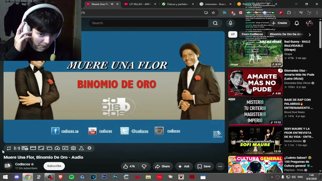Click the dotted-top window icon
This screenshot has height=181, width=322.
(49, 148)
